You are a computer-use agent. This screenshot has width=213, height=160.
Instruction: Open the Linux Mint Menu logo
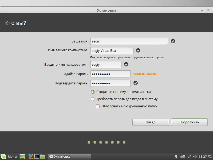point(3,157)
